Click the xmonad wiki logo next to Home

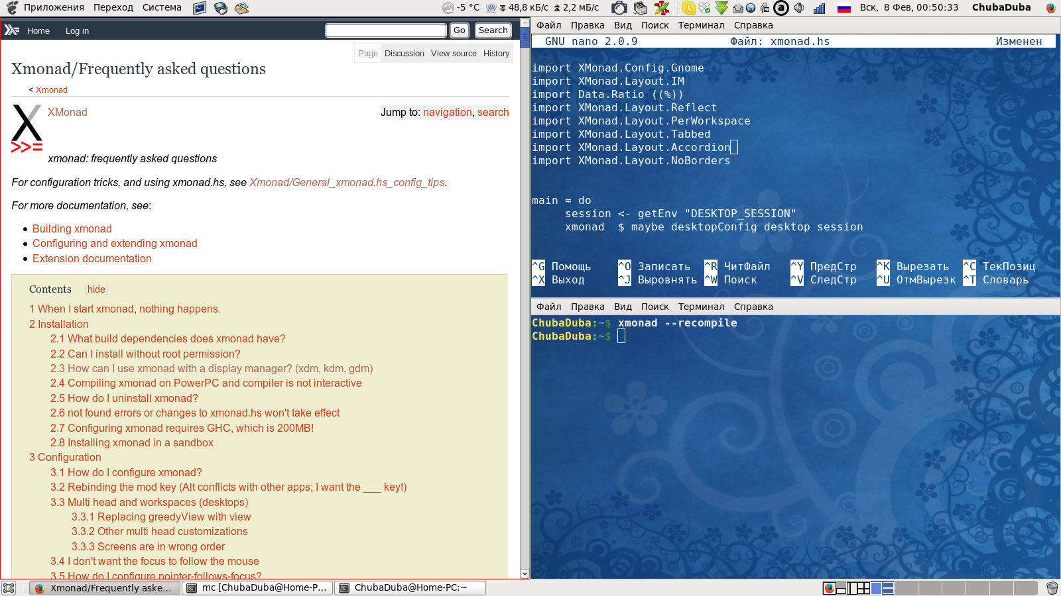tap(12, 30)
